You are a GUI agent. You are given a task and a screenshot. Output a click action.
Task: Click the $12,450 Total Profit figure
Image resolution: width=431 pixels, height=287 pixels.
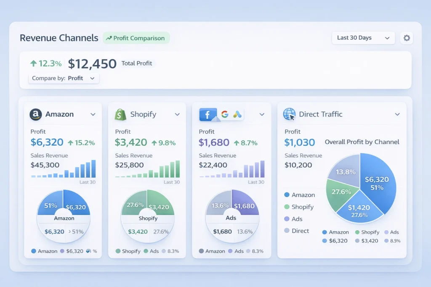click(92, 63)
